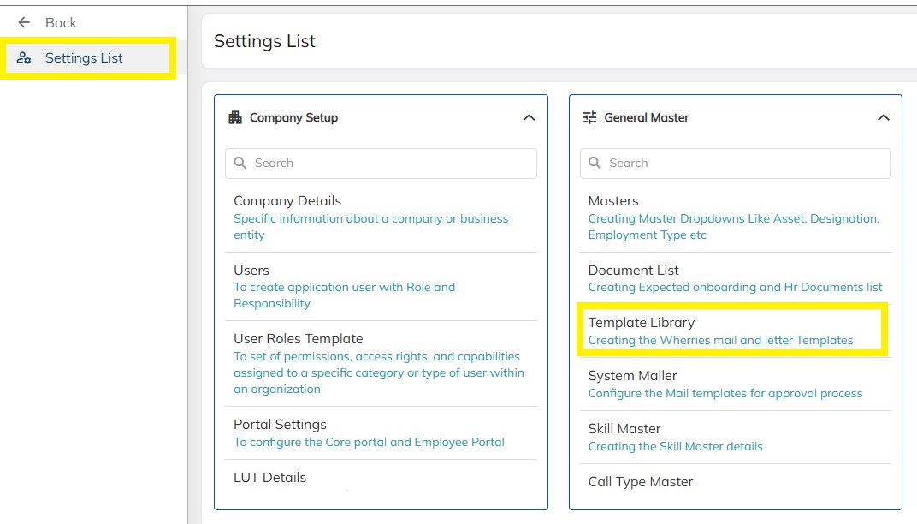Collapse the General Master panel chevron
917x524 pixels.
(x=884, y=117)
